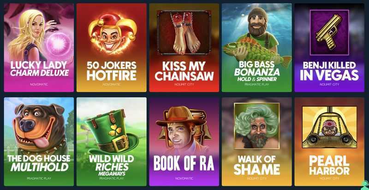Click the pilot cockpit image

click(x=329, y=127)
